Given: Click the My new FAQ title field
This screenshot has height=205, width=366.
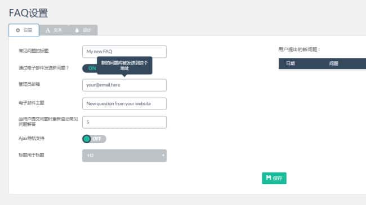Looking at the screenshot, I should (x=124, y=52).
